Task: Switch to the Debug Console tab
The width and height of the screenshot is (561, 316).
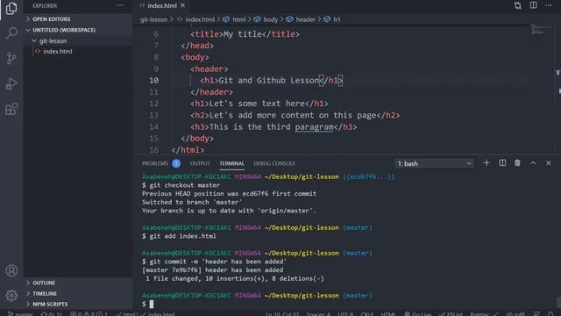Action: pyautogui.click(x=274, y=163)
